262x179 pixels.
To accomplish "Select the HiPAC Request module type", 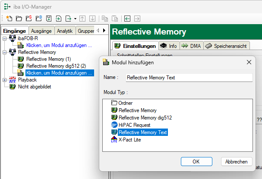I will point(134,125).
